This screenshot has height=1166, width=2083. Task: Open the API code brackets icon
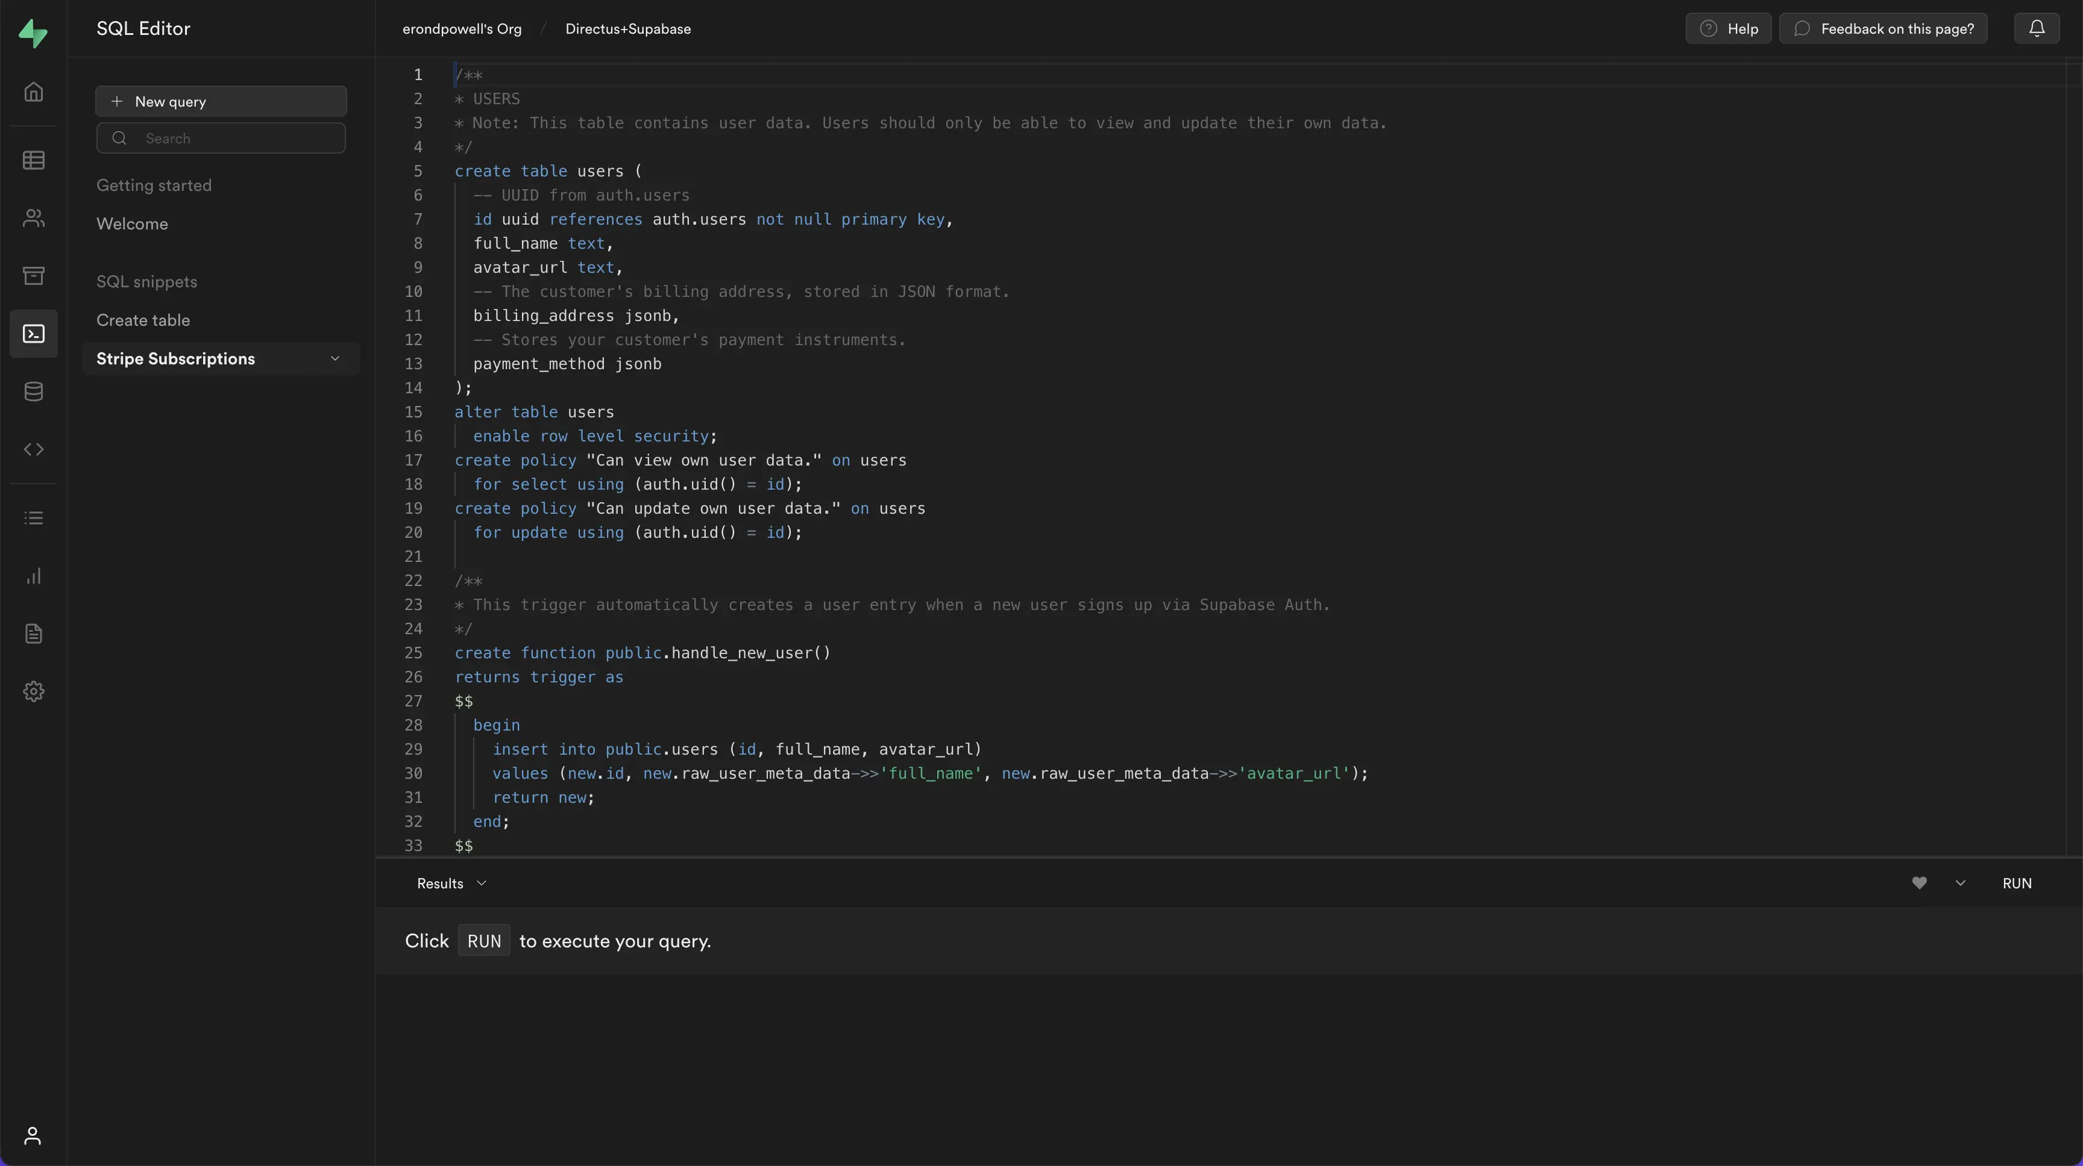coord(33,449)
